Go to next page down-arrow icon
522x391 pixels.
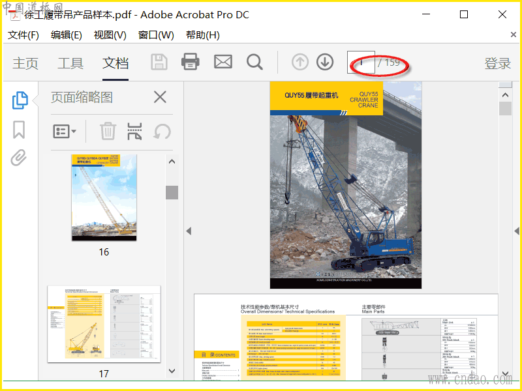tap(325, 62)
